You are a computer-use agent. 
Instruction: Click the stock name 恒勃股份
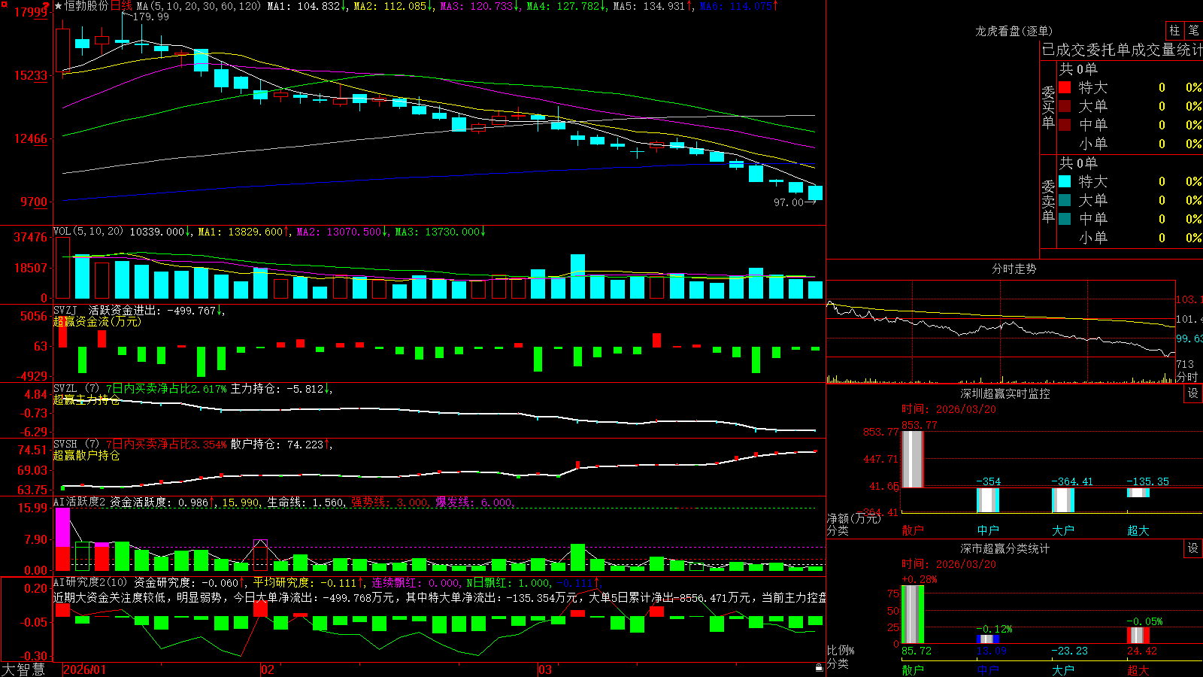point(86,6)
